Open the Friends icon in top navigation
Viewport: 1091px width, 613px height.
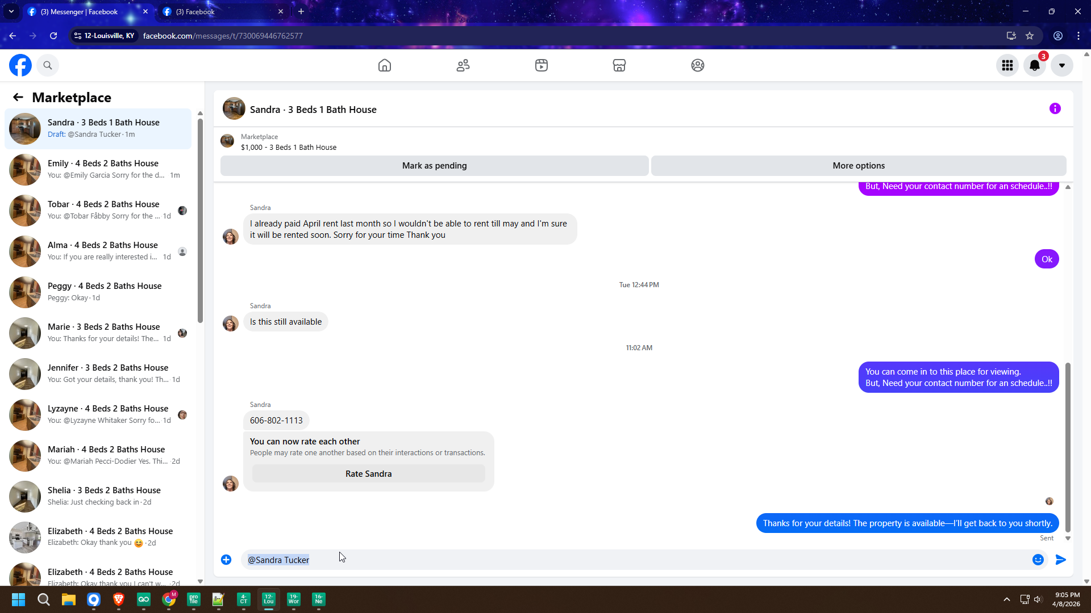pyautogui.click(x=463, y=65)
